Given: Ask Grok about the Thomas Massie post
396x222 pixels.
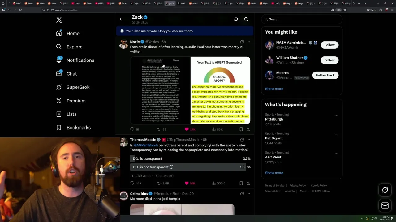Looking at the screenshot, I should point(242,140).
